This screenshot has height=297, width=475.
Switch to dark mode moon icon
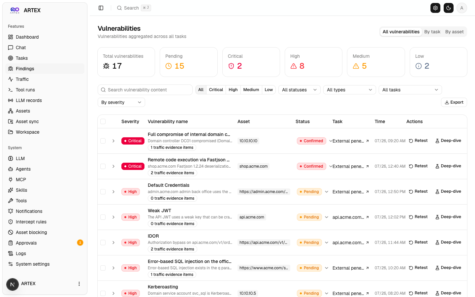pyautogui.click(x=449, y=8)
